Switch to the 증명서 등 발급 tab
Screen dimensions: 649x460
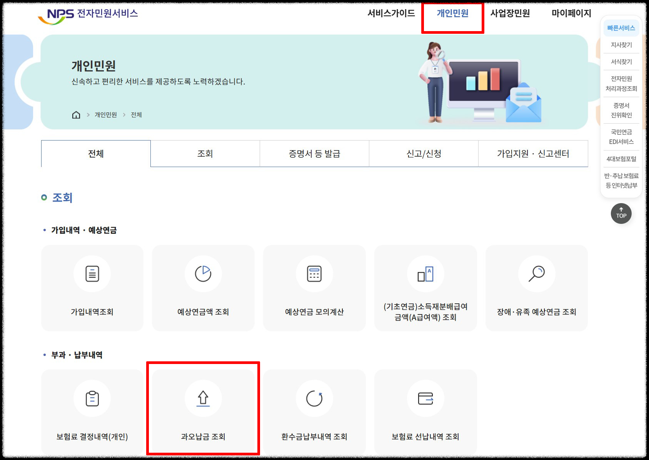pos(314,153)
